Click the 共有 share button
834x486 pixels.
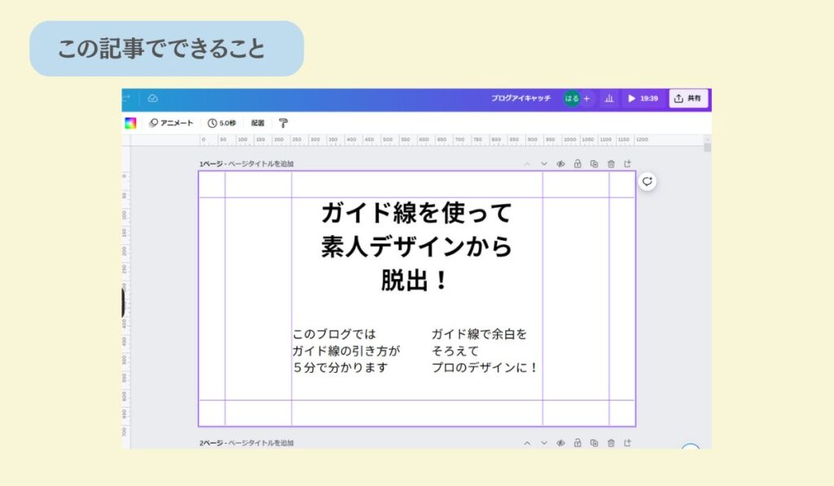coord(688,99)
